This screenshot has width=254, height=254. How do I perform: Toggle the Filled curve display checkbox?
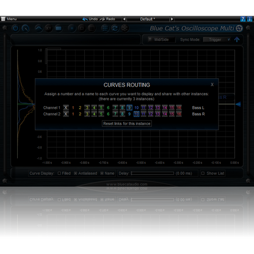[x=59, y=173]
